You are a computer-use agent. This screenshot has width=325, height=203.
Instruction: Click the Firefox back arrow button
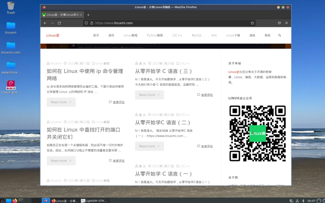click(x=45, y=23)
